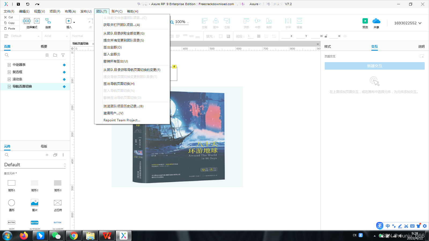
Task: Click distribute vertically (垂直) icon
Action: click(x=299, y=21)
